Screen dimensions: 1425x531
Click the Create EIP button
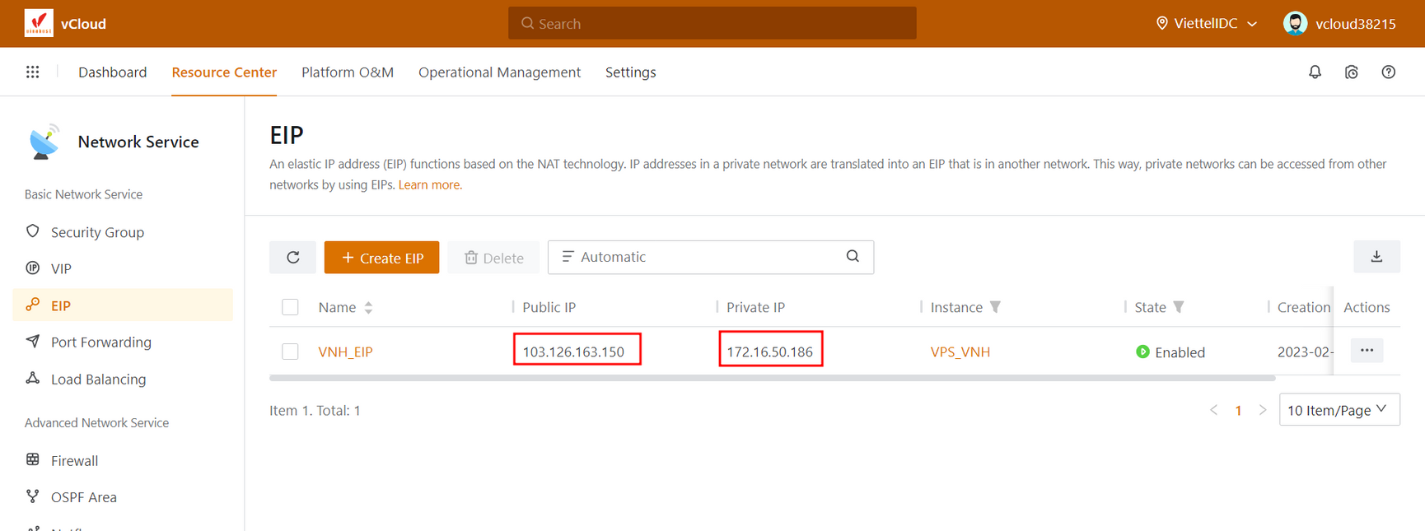pos(381,258)
